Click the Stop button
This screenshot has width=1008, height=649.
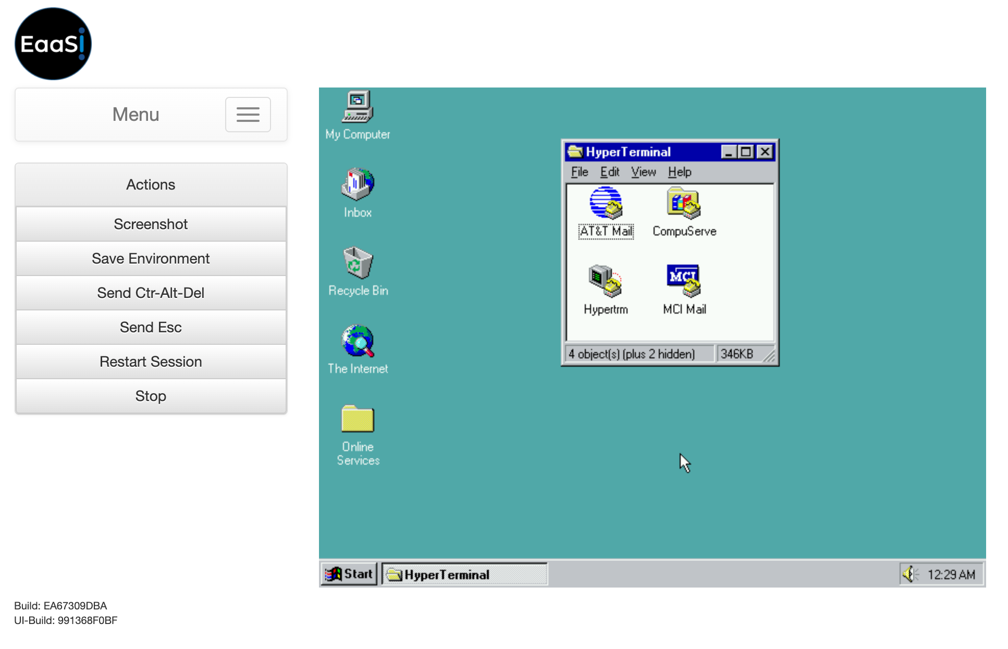(x=151, y=396)
